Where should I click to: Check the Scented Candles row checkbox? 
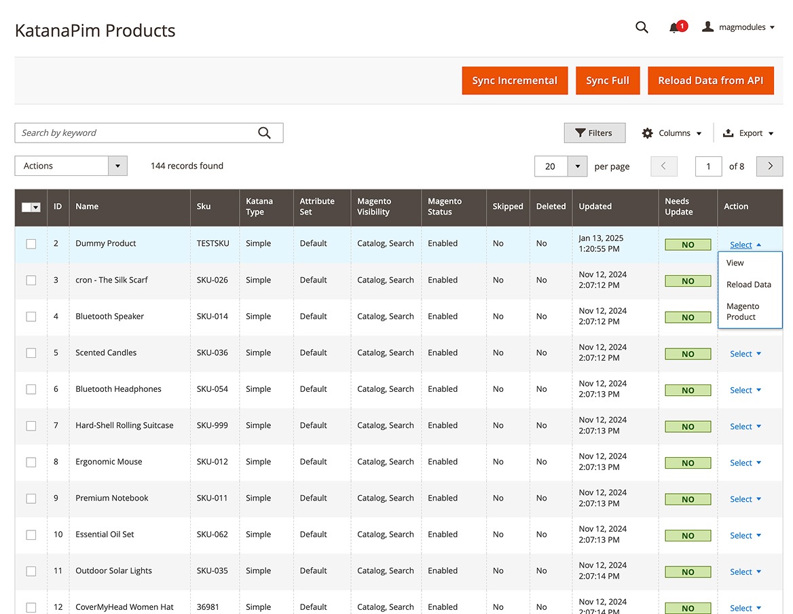tap(31, 353)
